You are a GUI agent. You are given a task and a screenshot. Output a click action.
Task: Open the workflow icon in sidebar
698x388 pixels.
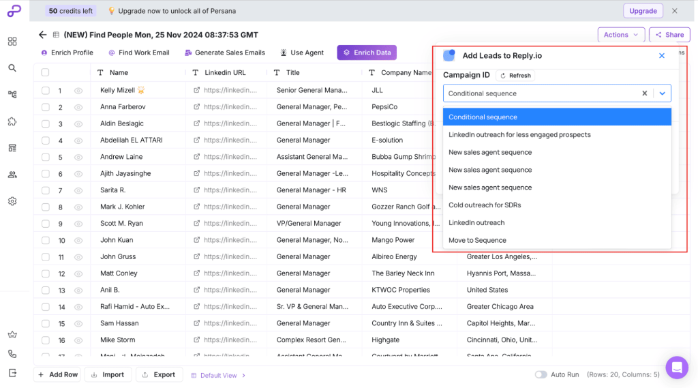[x=12, y=94]
